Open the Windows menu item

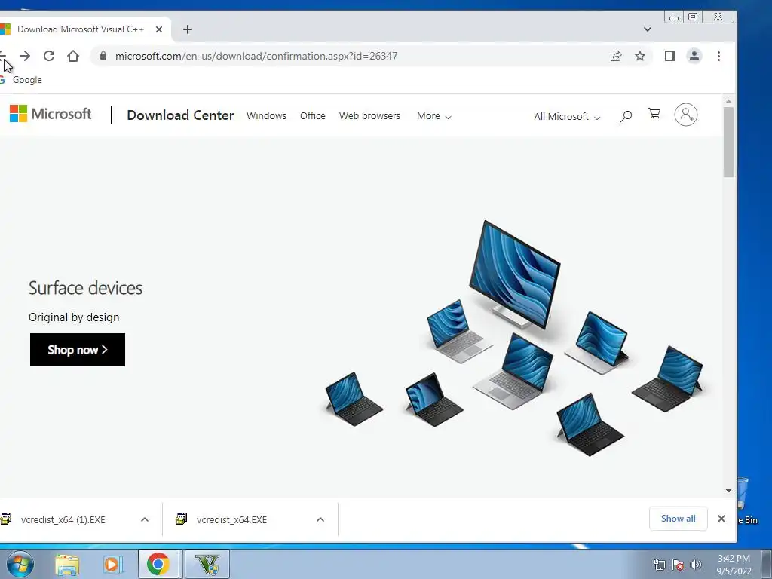click(x=266, y=115)
